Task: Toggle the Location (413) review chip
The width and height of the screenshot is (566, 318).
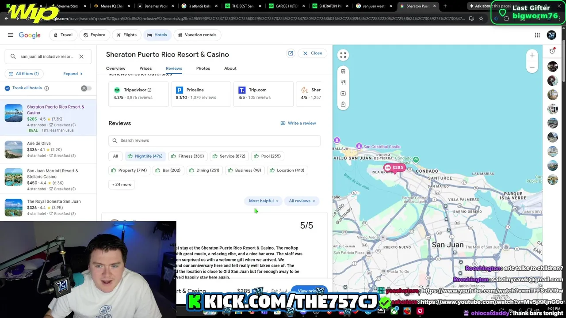Action: pos(287,170)
